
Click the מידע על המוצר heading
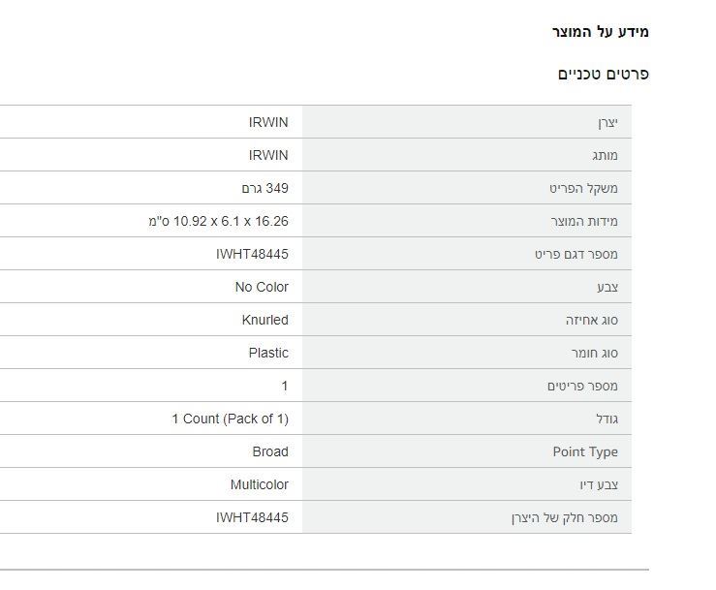(x=600, y=32)
